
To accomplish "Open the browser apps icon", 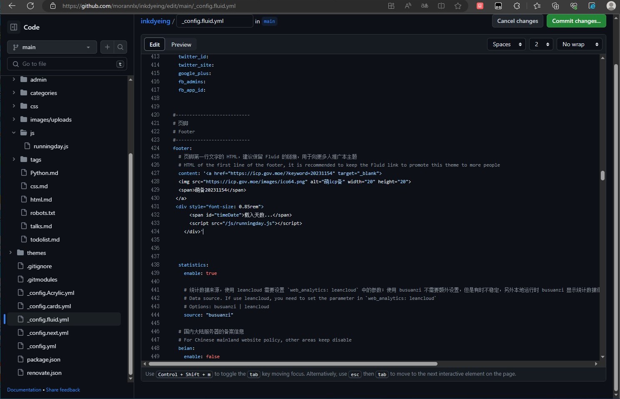I will (391, 6).
